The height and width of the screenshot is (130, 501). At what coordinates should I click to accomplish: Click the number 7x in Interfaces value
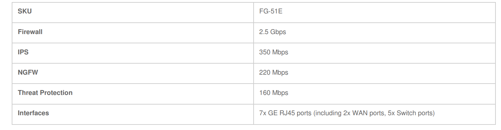click(x=263, y=113)
